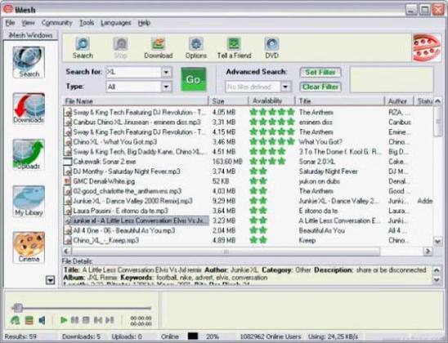The height and width of the screenshot is (343, 448).
Task: Click the Tell a Friend icon
Action: coord(234,47)
